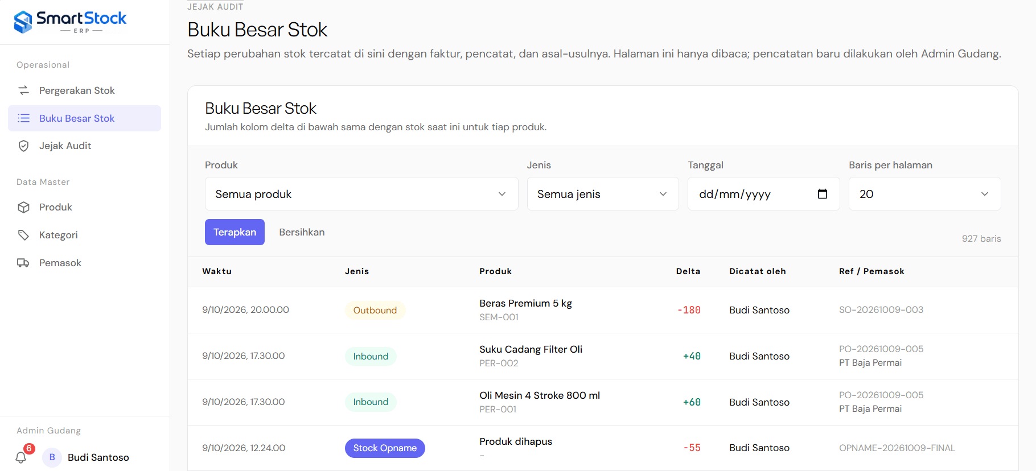
Task: Navigate to Produk master data
Action: tap(84, 207)
